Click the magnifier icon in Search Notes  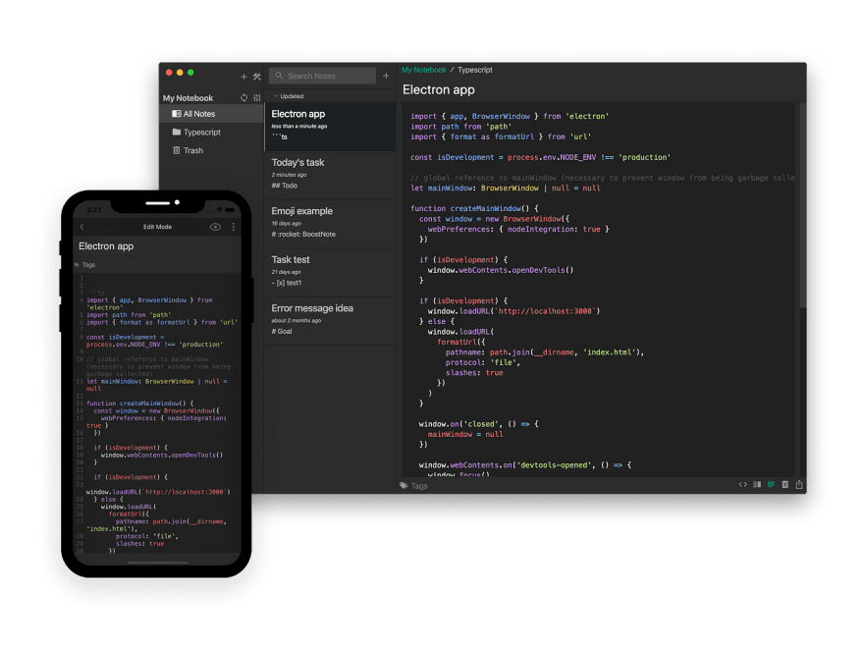279,76
